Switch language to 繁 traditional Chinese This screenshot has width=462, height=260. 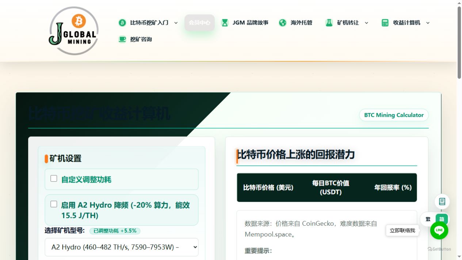pos(428,219)
